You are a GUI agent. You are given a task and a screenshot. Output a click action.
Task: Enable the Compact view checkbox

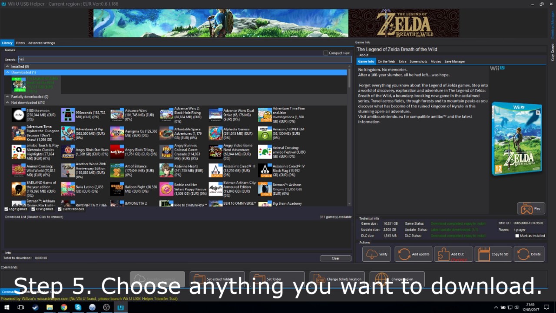click(x=326, y=53)
